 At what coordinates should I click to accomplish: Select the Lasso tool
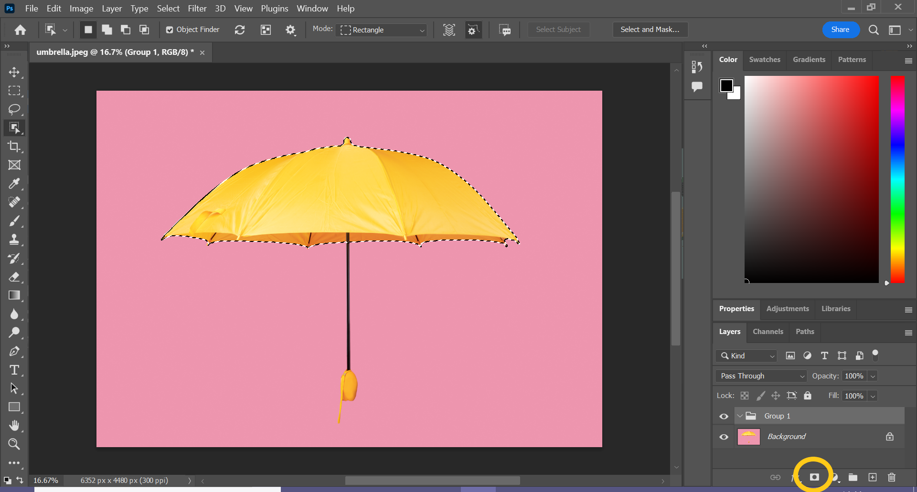[x=14, y=109]
